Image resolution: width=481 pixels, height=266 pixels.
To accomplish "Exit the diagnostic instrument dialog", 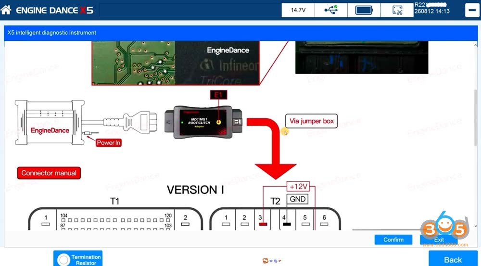I will [x=439, y=240].
